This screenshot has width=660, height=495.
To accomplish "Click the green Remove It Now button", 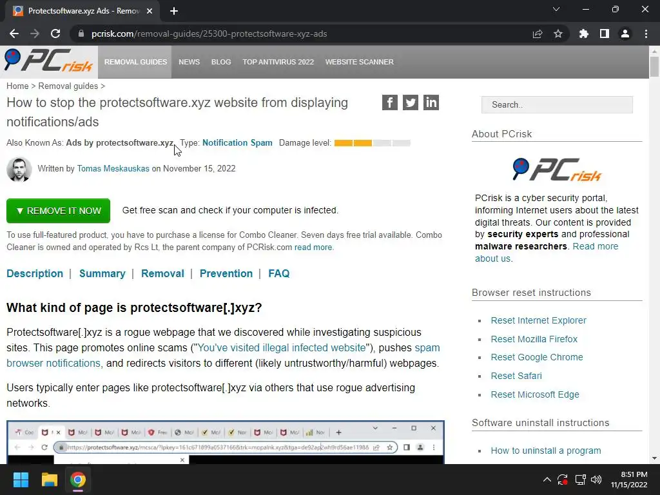I will [58, 211].
